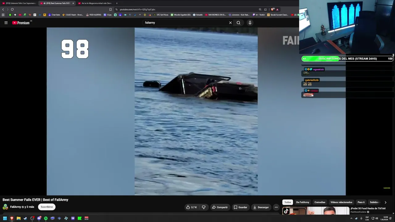The width and height of the screenshot is (395, 222).
Task: Download video with Descargar button
Action: tap(261, 207)
